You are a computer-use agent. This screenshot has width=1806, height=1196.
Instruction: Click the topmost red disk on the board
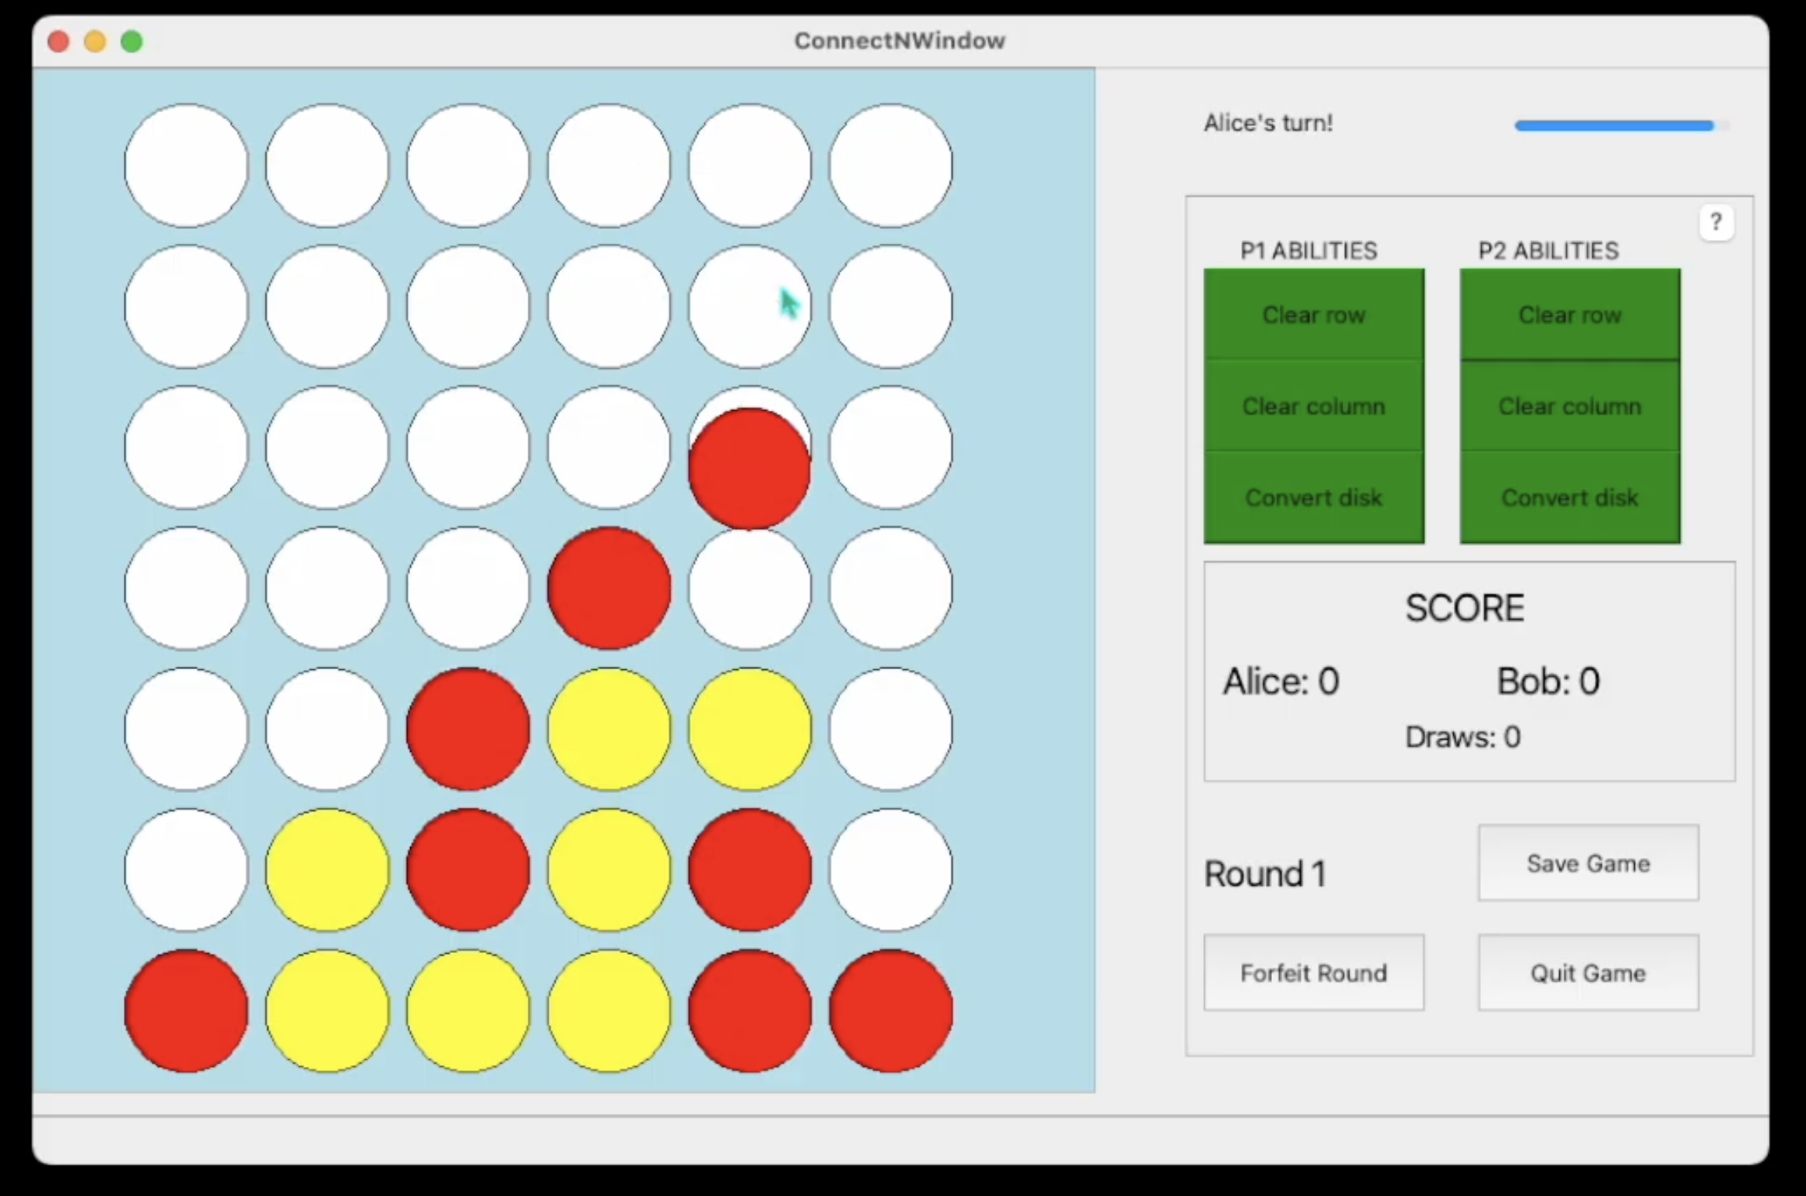748,463
